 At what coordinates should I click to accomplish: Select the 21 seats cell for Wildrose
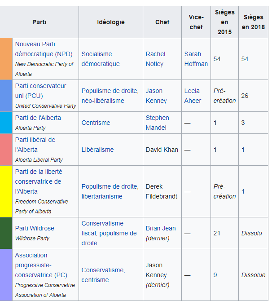225,233
